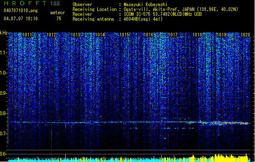Click the Ogata-vill. Akita-Pref. JAPAN location text
Viewport: 255px width, 162px height.
pyautogui.click(x=181, y=9)
